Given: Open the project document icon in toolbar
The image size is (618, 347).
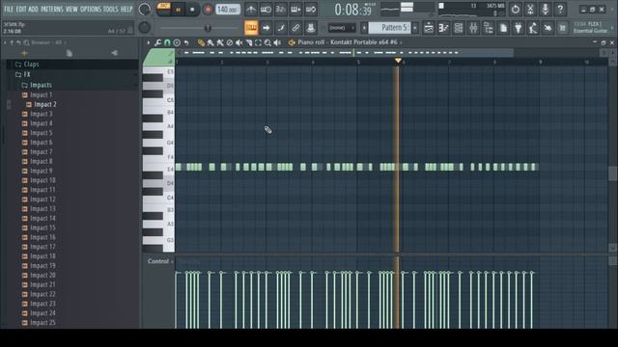Looking at the screenshot, I should (503, 28).
